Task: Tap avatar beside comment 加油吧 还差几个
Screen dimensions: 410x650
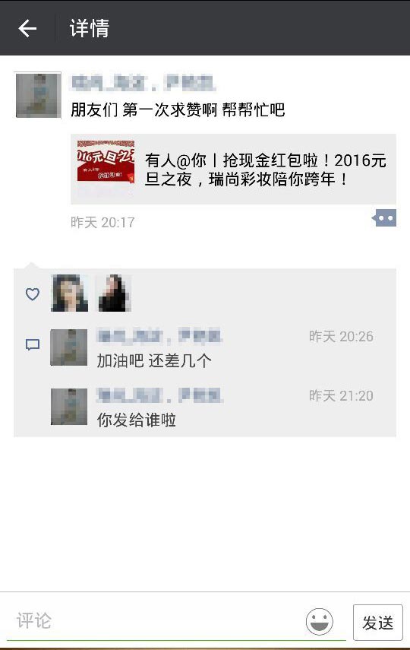Action: click(69, 347)
